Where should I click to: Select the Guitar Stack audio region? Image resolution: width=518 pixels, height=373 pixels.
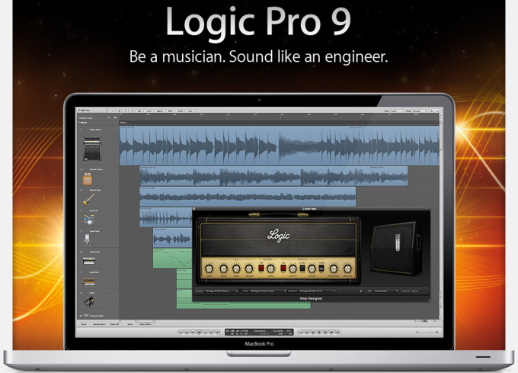tap(280, 146)
